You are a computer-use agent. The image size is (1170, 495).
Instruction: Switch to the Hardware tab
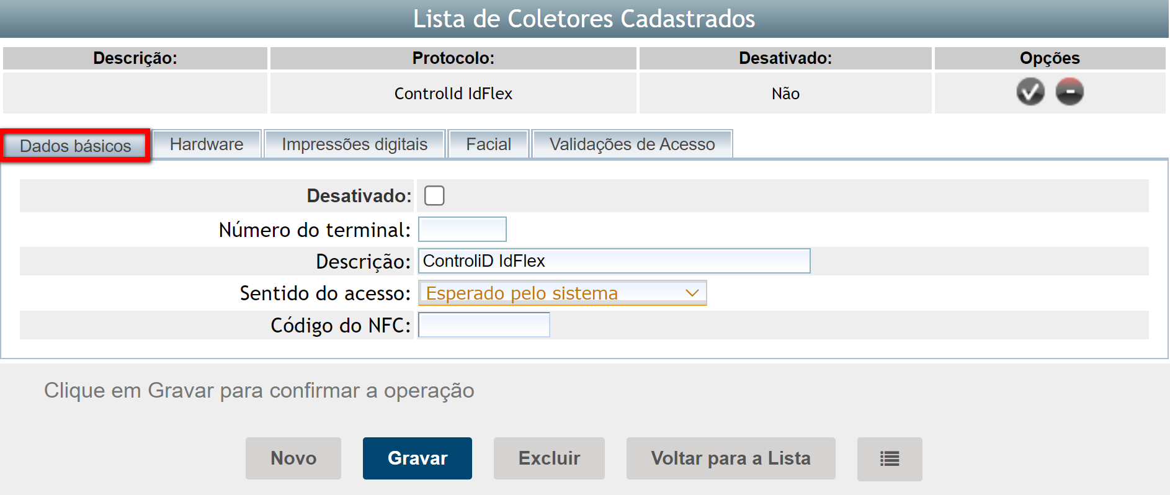207,145
